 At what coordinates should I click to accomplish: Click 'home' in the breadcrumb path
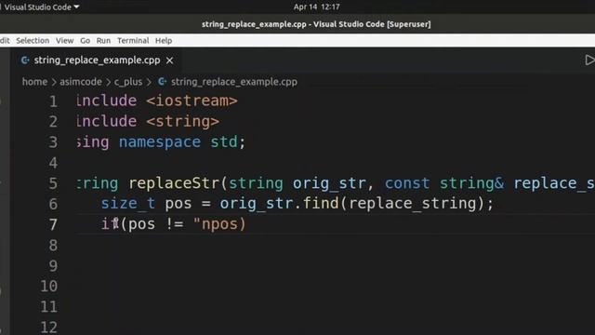pos(34,82)
